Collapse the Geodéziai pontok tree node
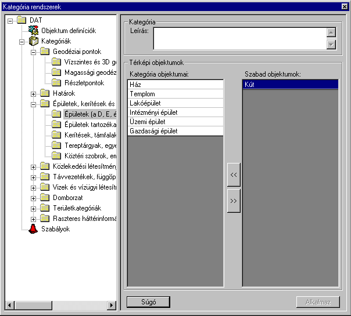The image size is (351, 316). point(34,52)
